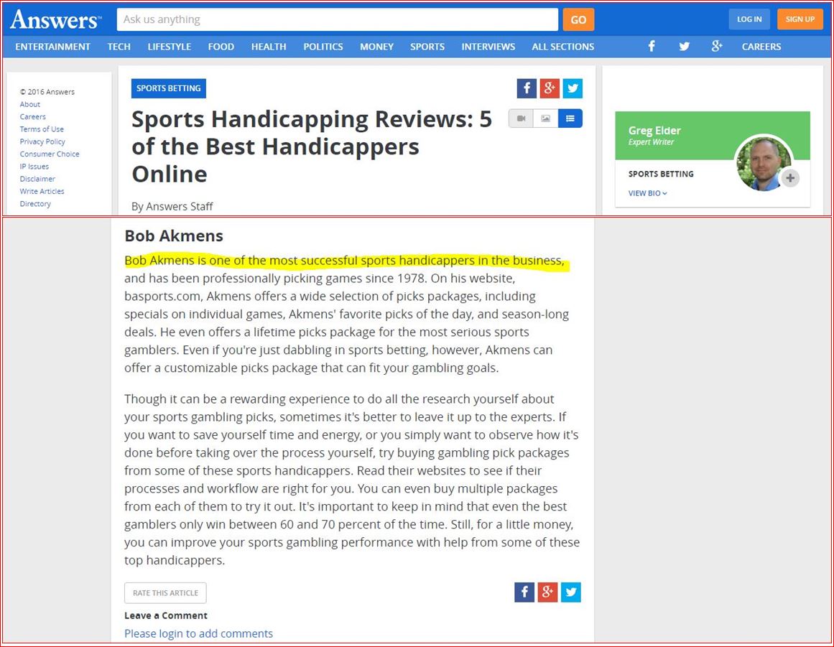Image resolution: width=834 pixels, height=647 pixels.
Task: Click the Sports Betting category tag
Action: [x=169, y=88]
